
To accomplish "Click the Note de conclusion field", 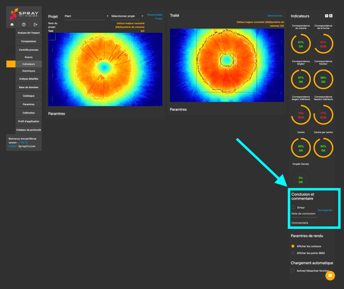I will tap(304, 214).
